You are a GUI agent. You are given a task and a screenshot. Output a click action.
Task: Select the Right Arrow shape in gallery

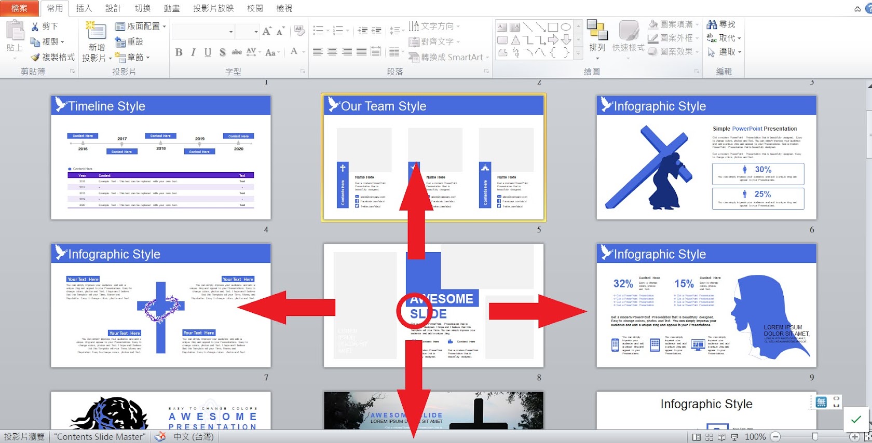(x=553, y=39)
